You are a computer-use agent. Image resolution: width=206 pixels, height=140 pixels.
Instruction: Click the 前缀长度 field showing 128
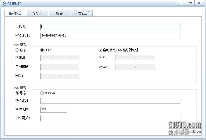pyautogui.click(x=54, y=110)
